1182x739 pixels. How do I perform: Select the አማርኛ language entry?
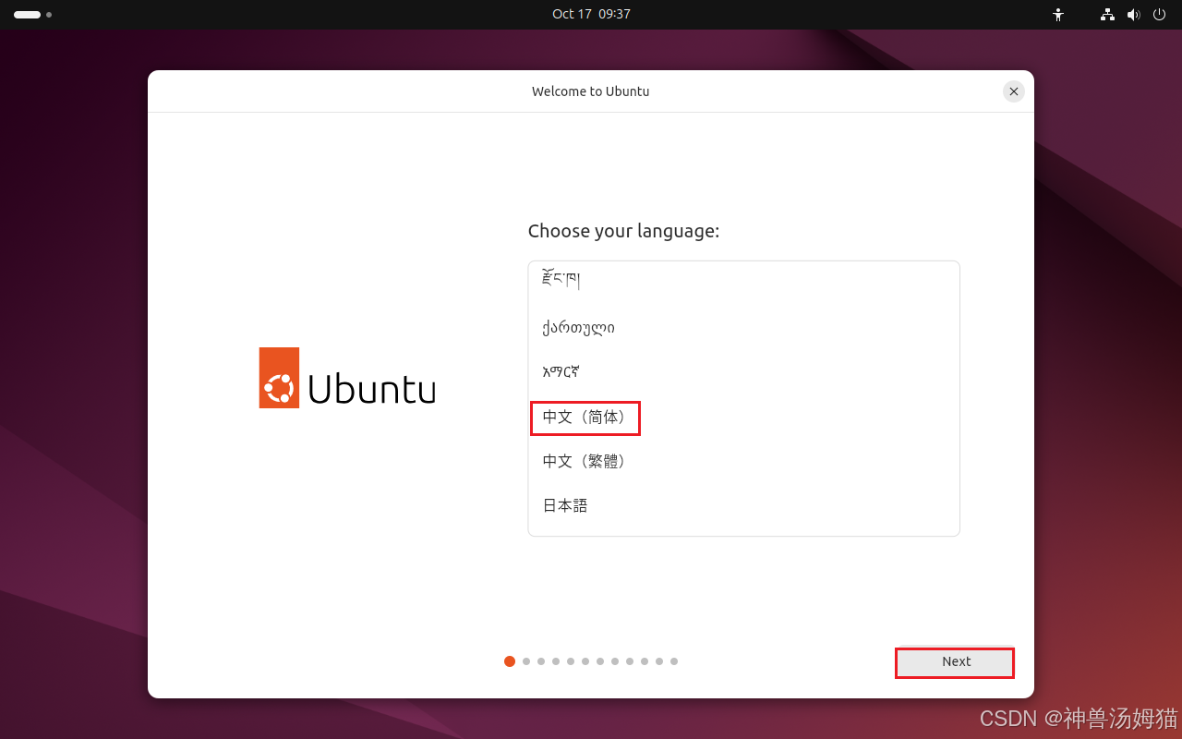point(743,372)
